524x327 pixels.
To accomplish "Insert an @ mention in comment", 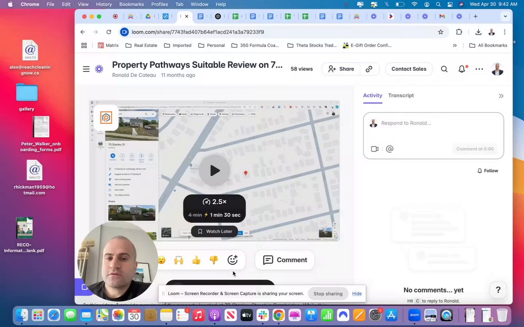I will tap(390, 149).
